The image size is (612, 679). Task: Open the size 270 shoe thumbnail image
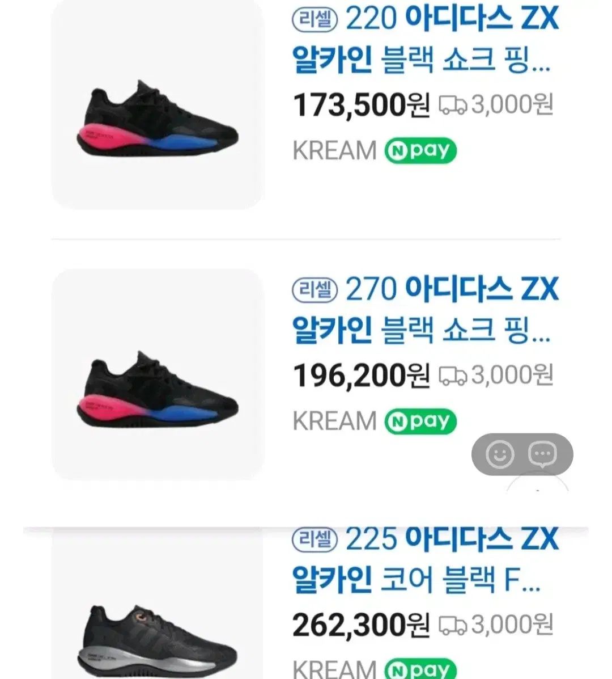pos(158,375)
